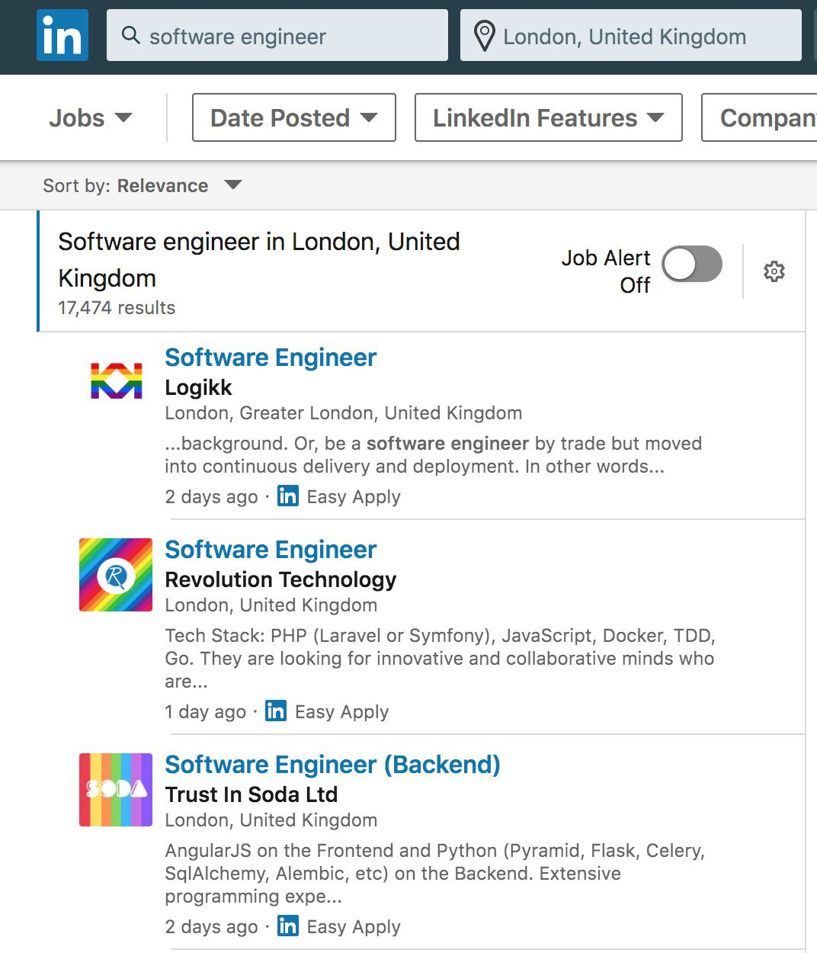Expand the Date Posted filter
Image resolution: width=817 pixels, height=953 pixels.
(x=294, y=117)
